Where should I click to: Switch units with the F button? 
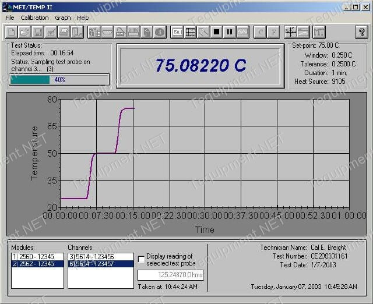(x=273, y=31)
